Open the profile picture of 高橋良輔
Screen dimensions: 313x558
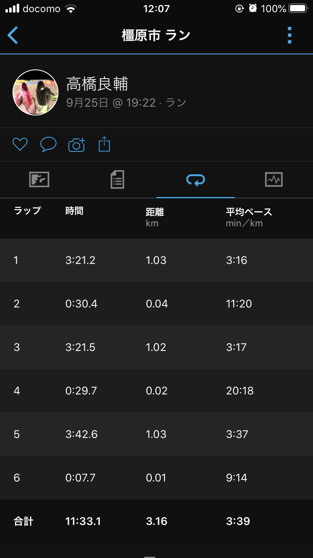click(x=35, y=92)
